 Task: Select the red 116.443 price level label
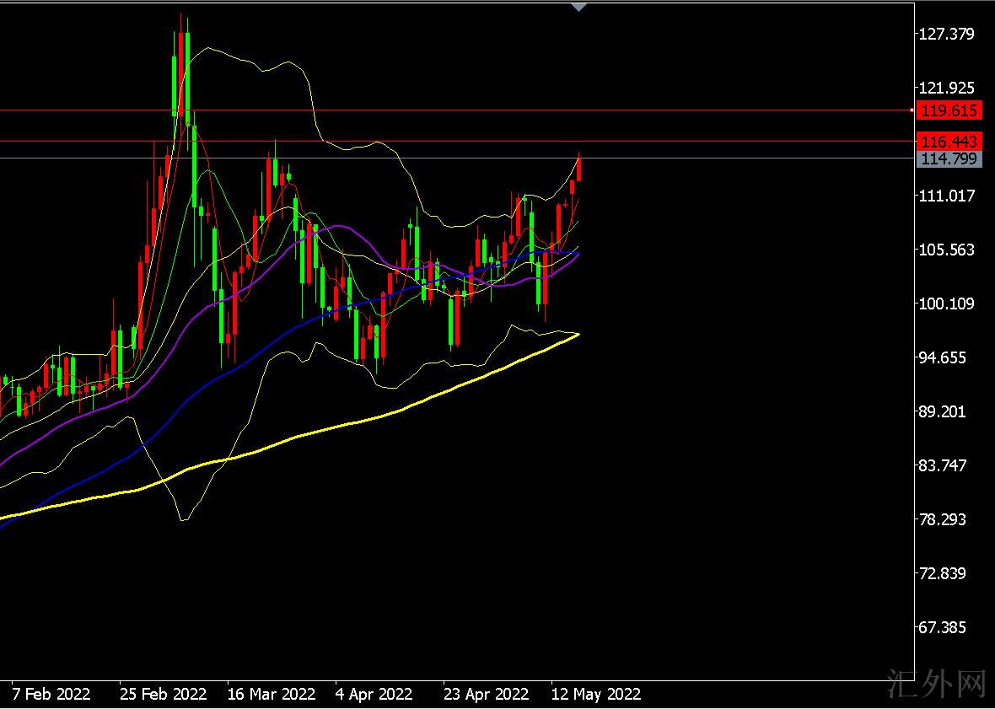point(949,142)
